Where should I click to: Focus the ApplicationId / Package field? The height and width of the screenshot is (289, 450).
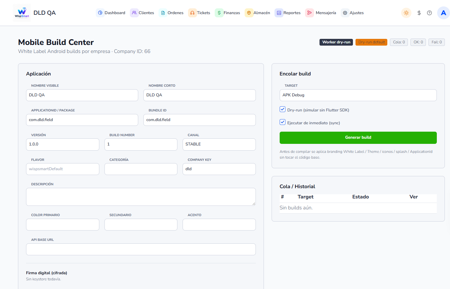coord(82,120)
